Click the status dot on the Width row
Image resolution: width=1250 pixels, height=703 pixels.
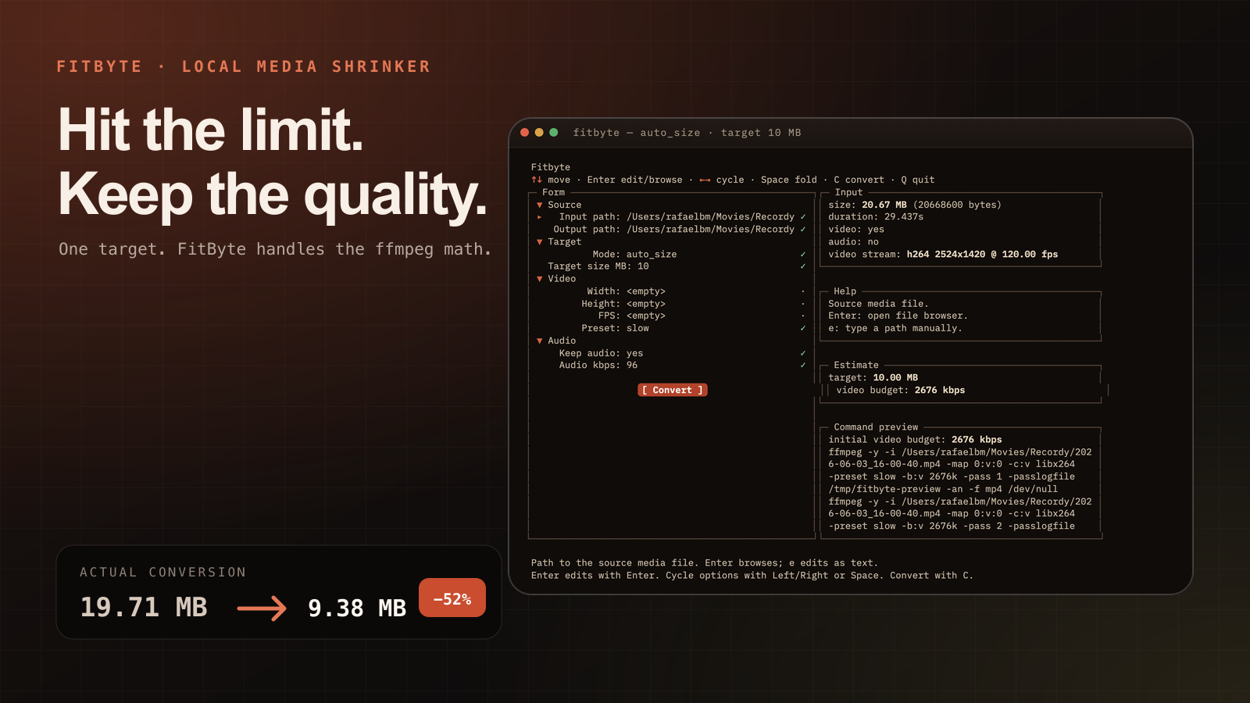(x=802, y=291)
